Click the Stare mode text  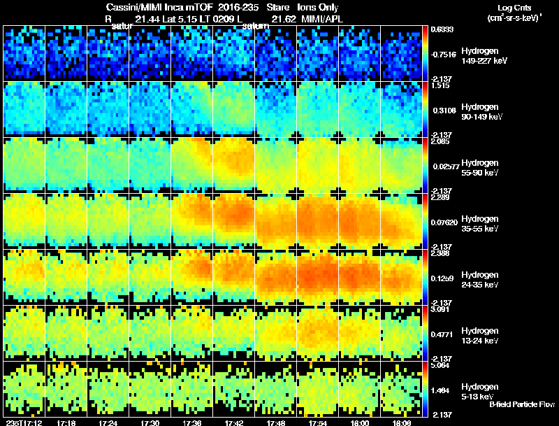tap(278, 8)
